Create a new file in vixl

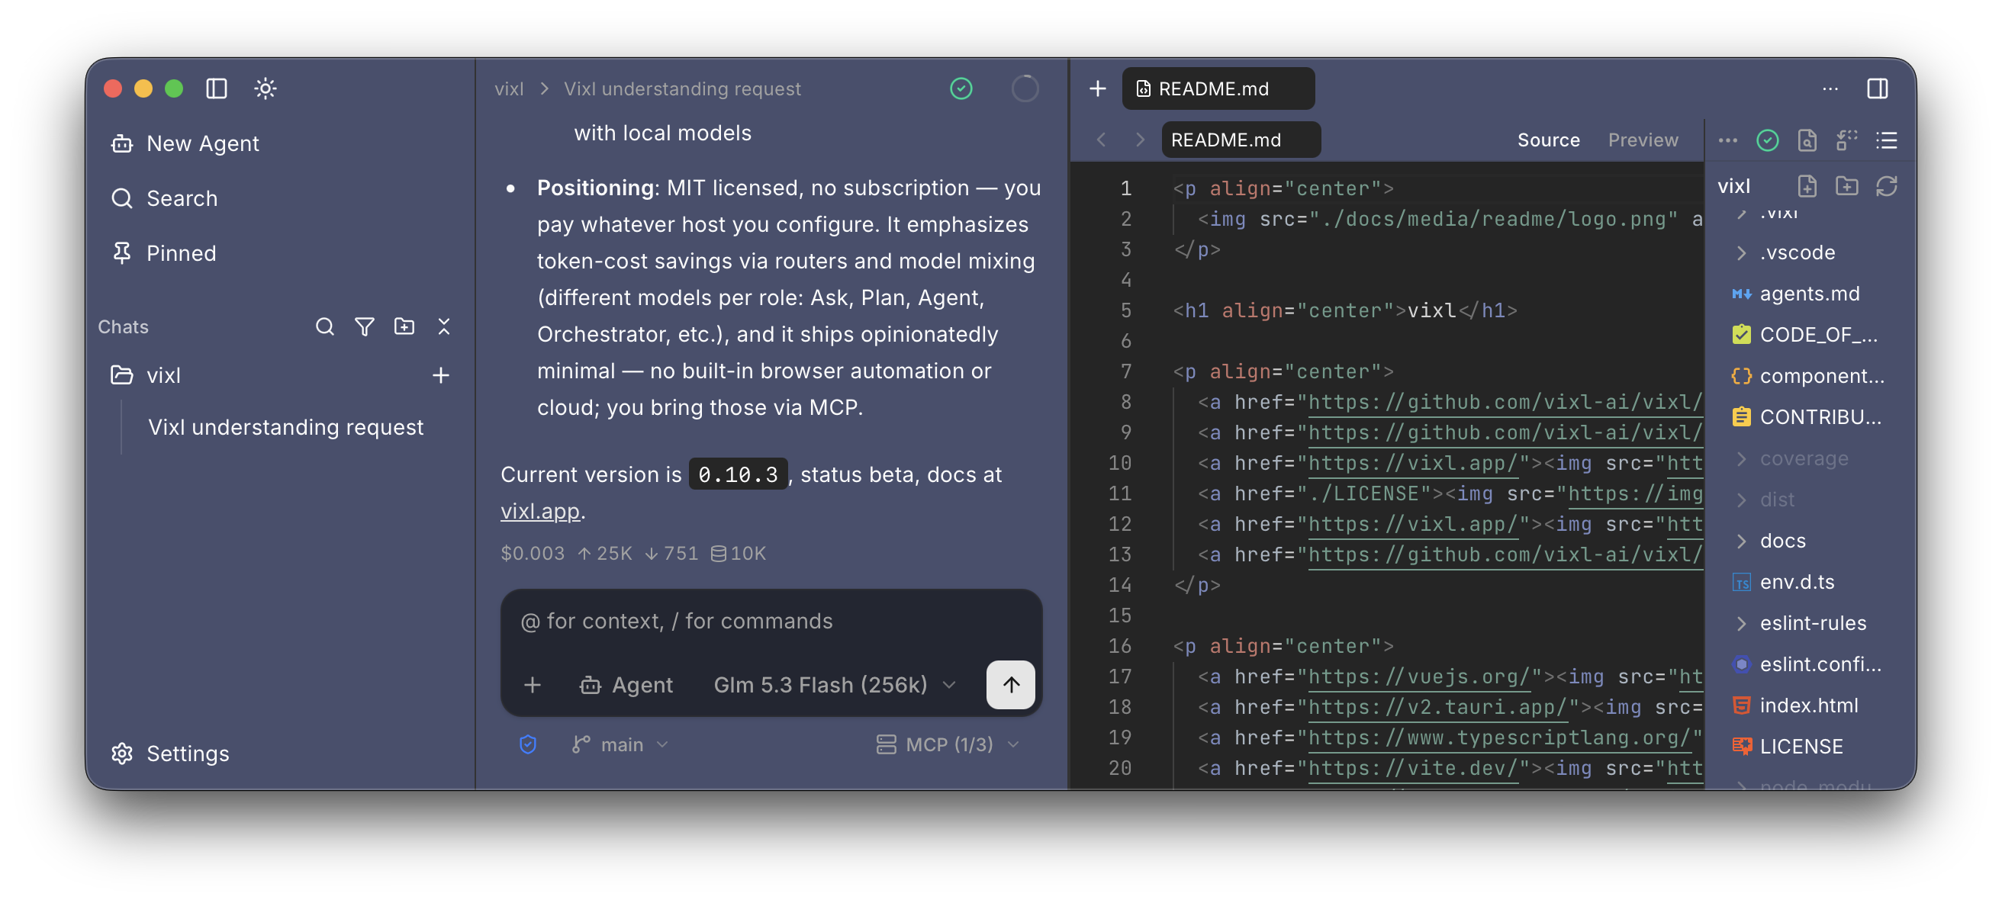point(1807,187)
